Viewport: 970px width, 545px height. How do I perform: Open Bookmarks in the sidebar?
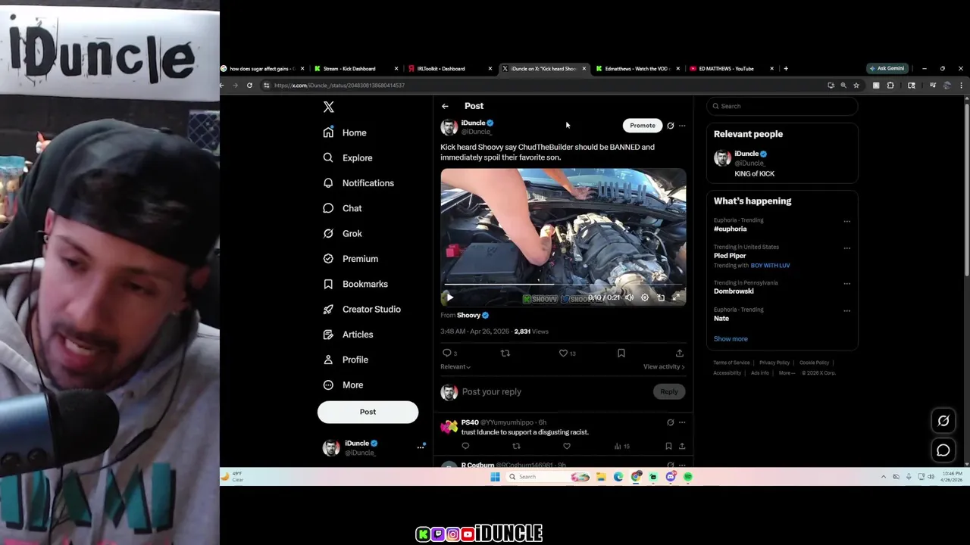pyautogui.click(x=355, y=284)
